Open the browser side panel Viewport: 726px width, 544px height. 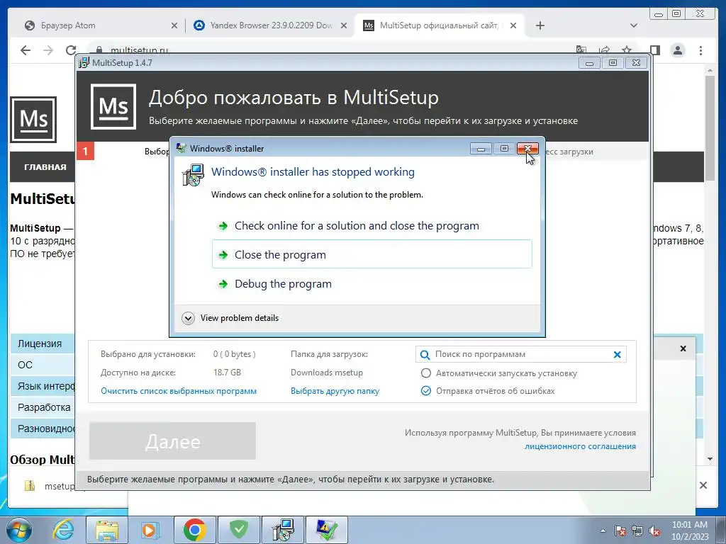(654, 50)
